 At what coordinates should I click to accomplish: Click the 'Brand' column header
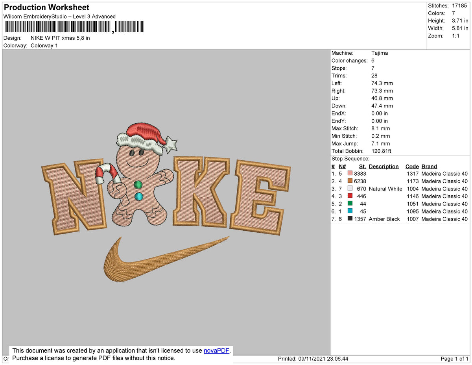[x=429, y=167]
